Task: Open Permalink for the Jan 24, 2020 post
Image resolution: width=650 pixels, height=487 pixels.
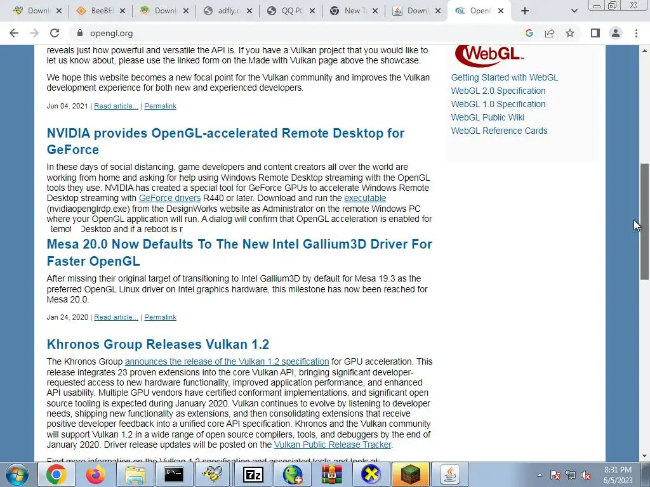Action: click(161, 317)
